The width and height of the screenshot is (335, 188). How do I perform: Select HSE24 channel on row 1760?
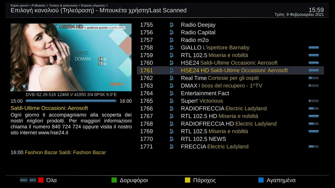coord(230,63)
